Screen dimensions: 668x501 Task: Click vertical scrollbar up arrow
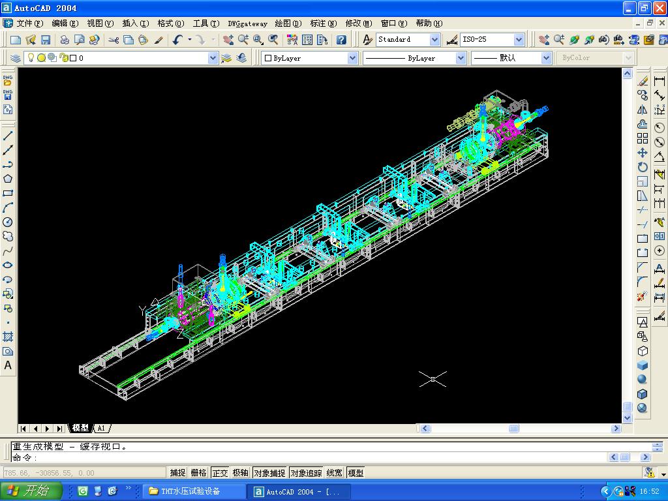click(x=627, y=73)
